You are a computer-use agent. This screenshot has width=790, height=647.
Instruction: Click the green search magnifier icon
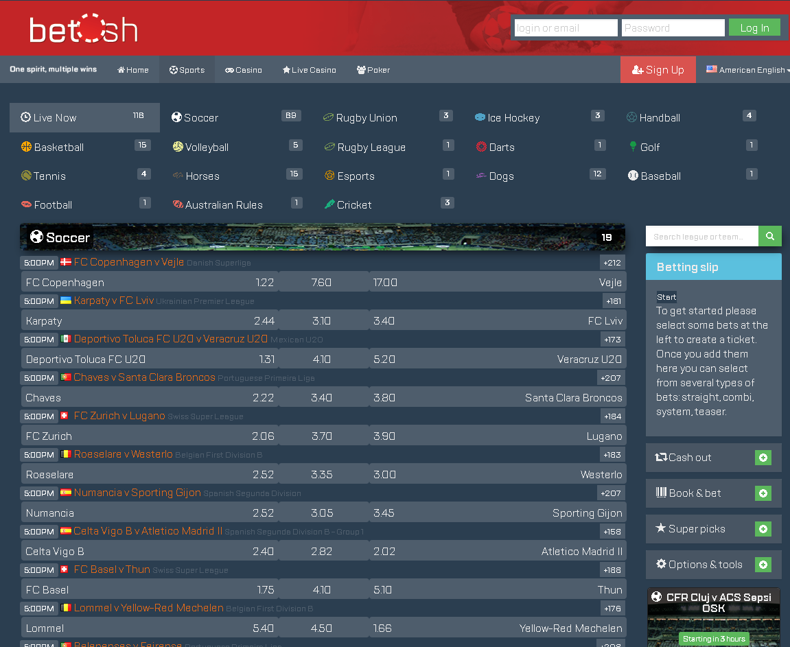(769, 236)
